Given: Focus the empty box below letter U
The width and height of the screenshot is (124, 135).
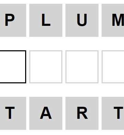Looking at the screenshot, I should coord(82,67).
